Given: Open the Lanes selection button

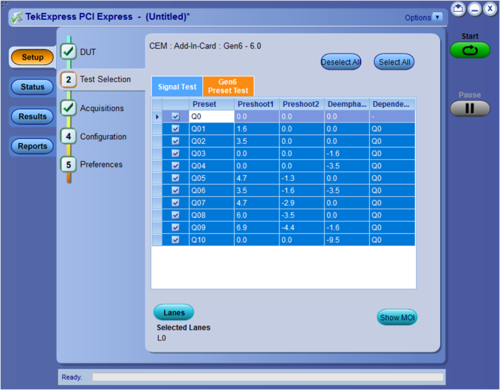Looking at the screenshot, I should (x=174, y=312).
